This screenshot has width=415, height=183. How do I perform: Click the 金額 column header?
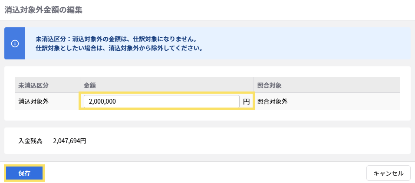90,85
